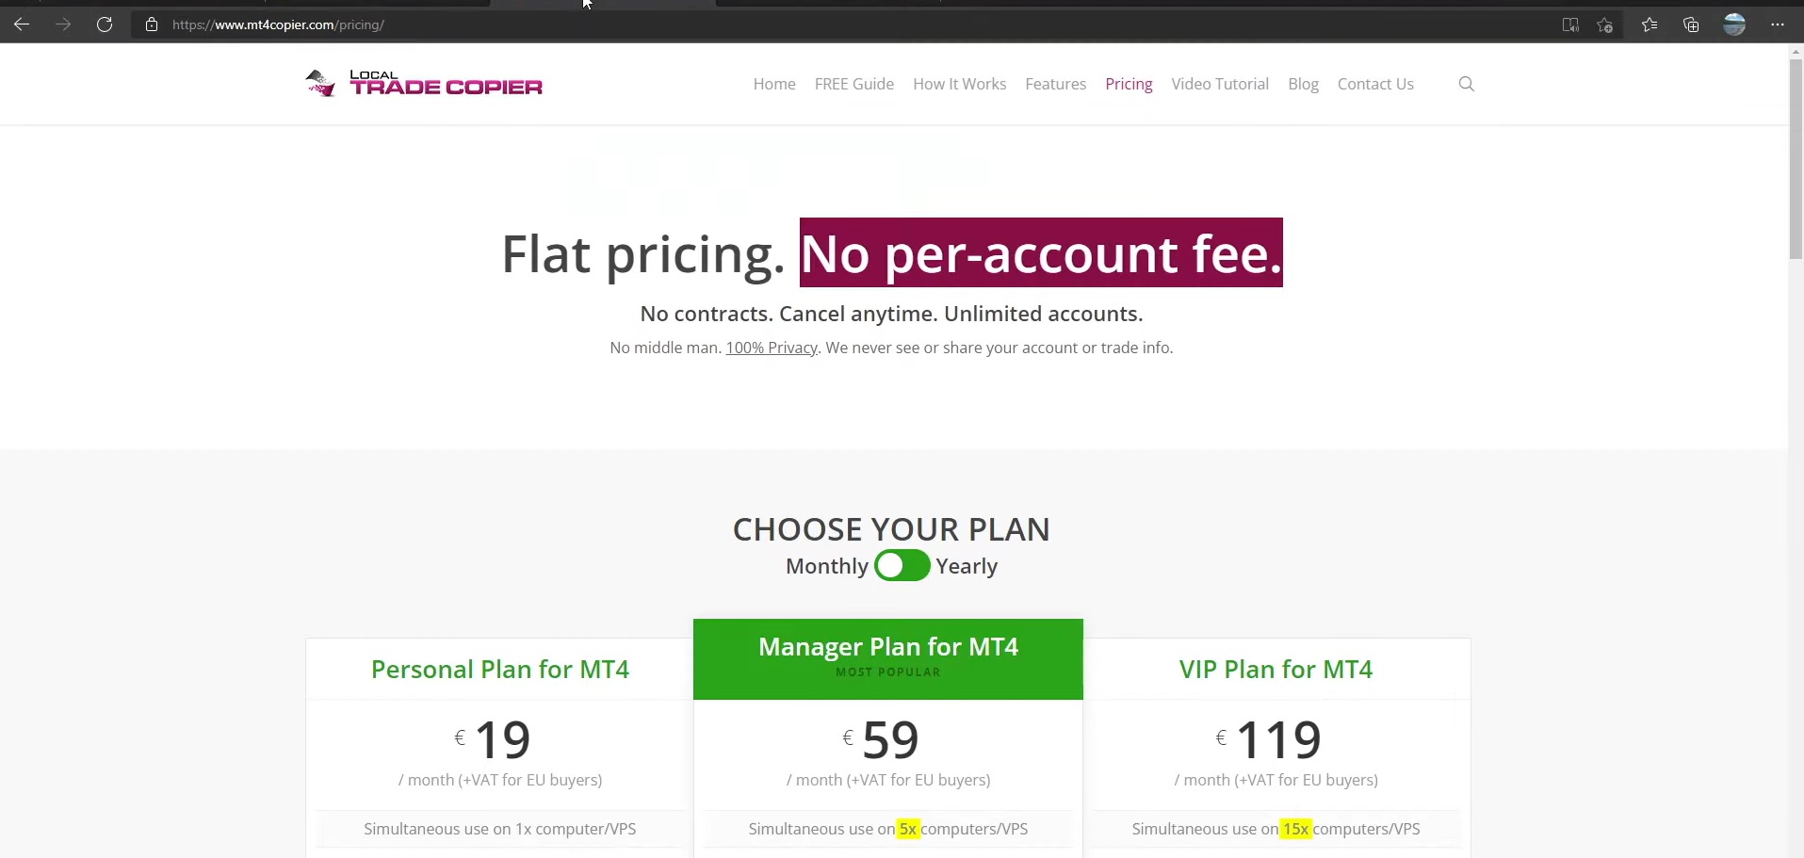Click the browser address bar URL

click(278, 25)
